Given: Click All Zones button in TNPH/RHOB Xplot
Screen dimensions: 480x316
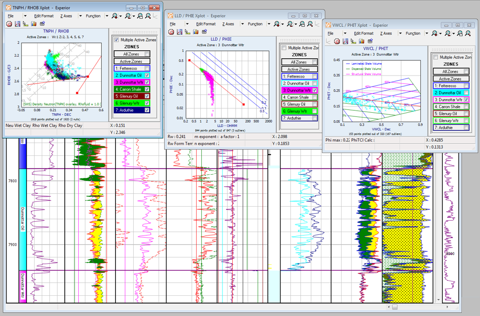Looking at the screenshot, I should tap(132, 54).
